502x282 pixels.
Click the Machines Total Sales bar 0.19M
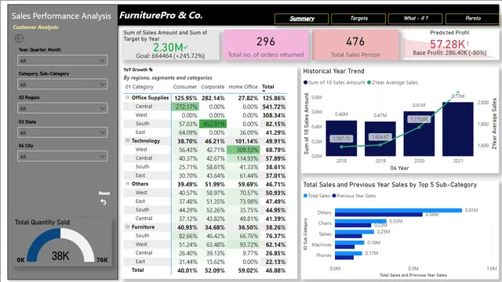pos(350,243)
